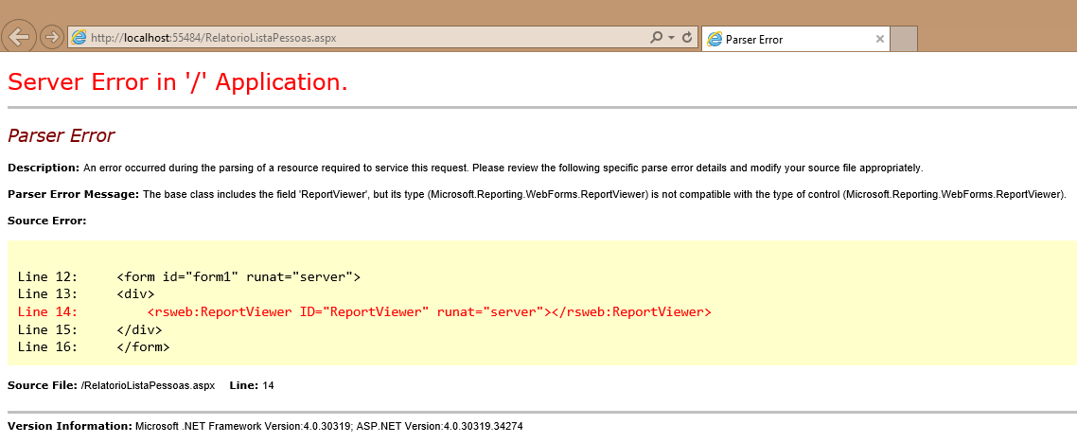Click the 'Parser Error Message:' label
The width and height of the screenshot is (1077, 443).
coord(73,194)
